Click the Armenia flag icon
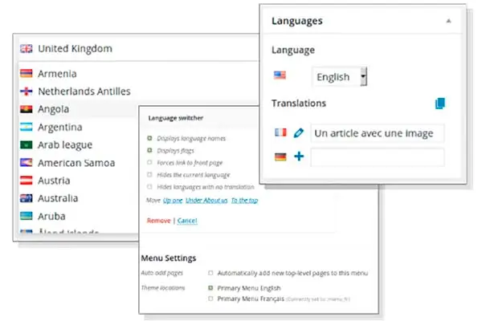This screenshot has width=482, height=321. click(27, 73)
